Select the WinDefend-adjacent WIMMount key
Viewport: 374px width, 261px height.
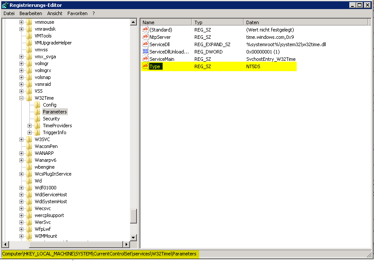click(x=46, y=236)
